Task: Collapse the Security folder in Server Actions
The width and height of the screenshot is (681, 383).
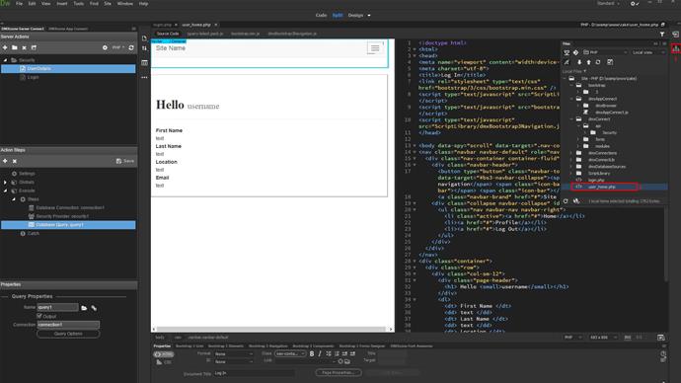Action: 5,60
